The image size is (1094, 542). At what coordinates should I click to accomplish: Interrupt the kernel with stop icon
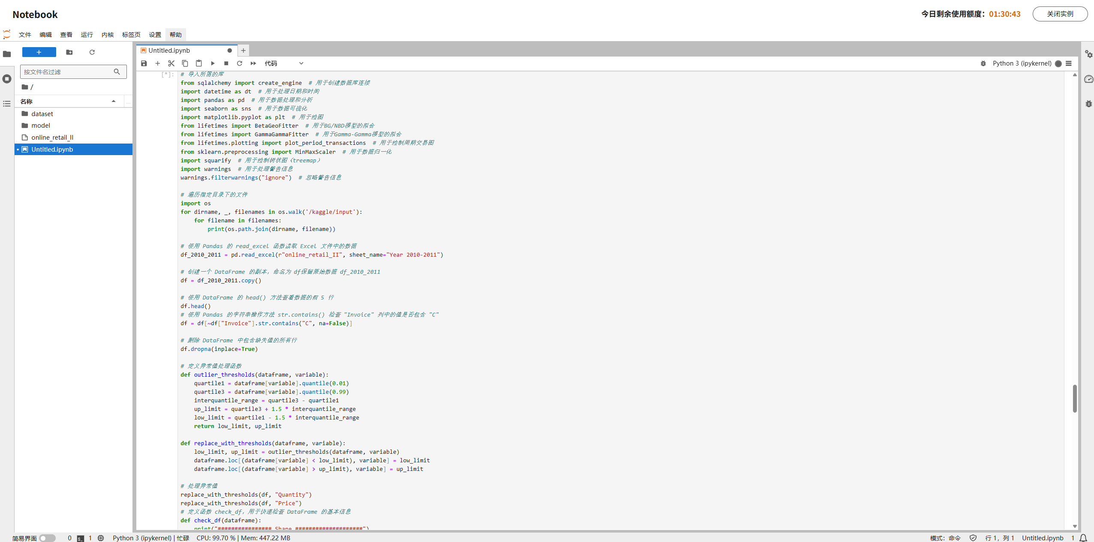tap(226, 63)
